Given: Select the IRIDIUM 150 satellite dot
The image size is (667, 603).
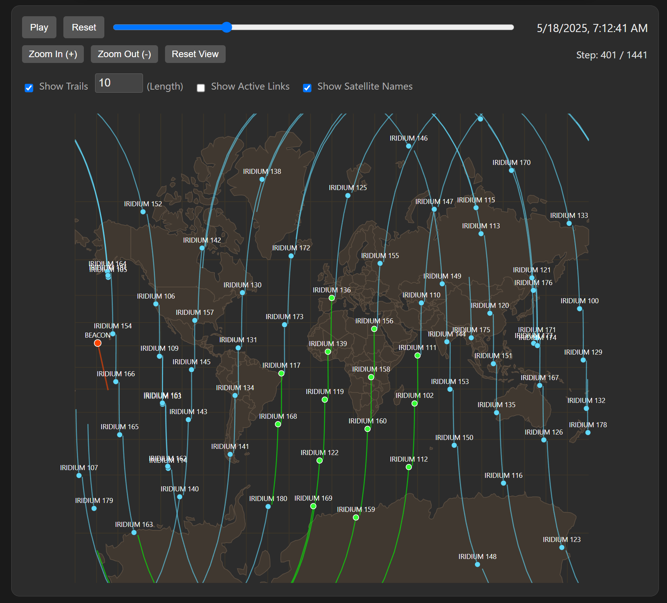Looking at the screenshot, I should (454, 445).
